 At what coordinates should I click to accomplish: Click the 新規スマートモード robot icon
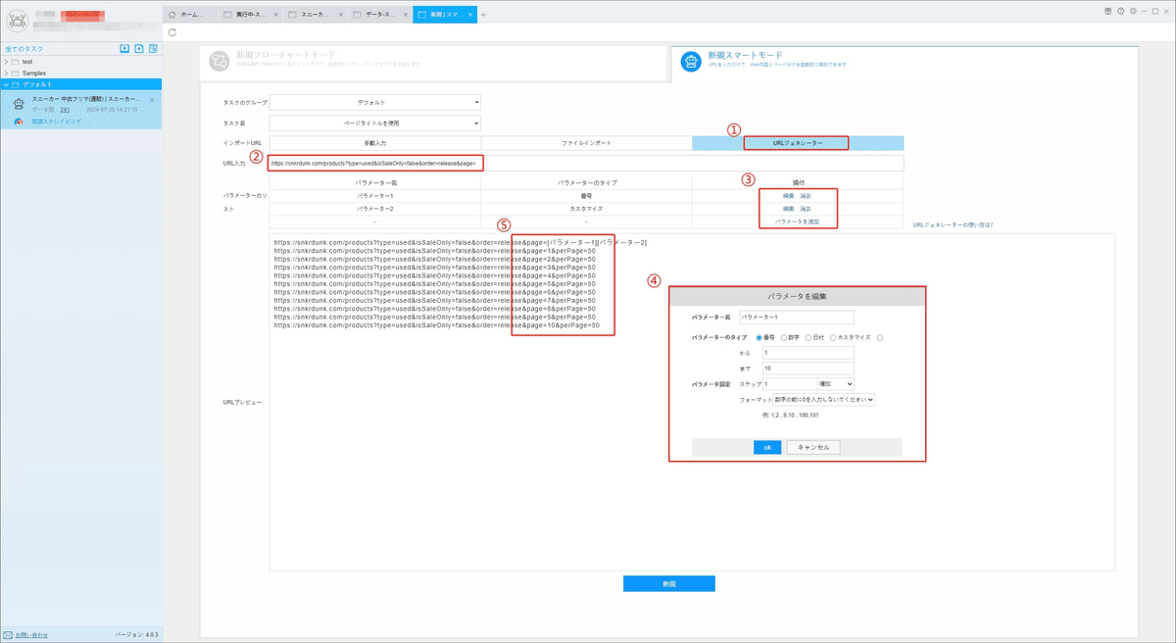point(692,63)
